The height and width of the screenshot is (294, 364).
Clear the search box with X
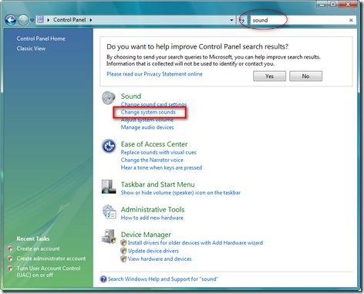click(351, 20)
